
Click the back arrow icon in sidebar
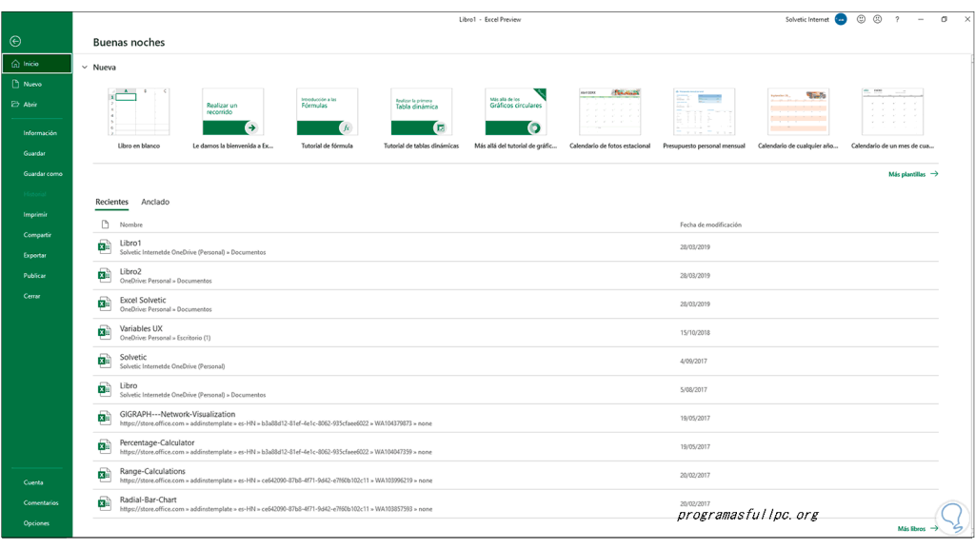click(15, 41)
